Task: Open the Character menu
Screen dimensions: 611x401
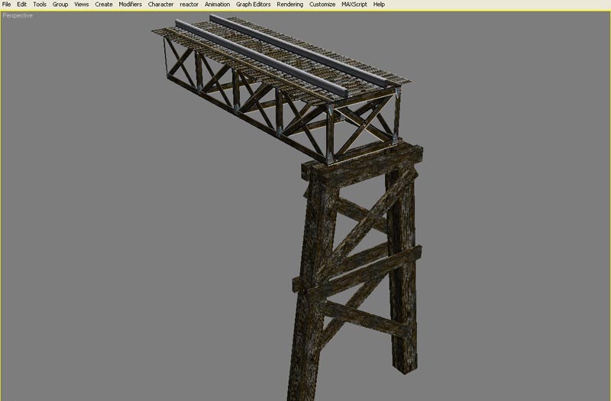Action: point(160,5)
